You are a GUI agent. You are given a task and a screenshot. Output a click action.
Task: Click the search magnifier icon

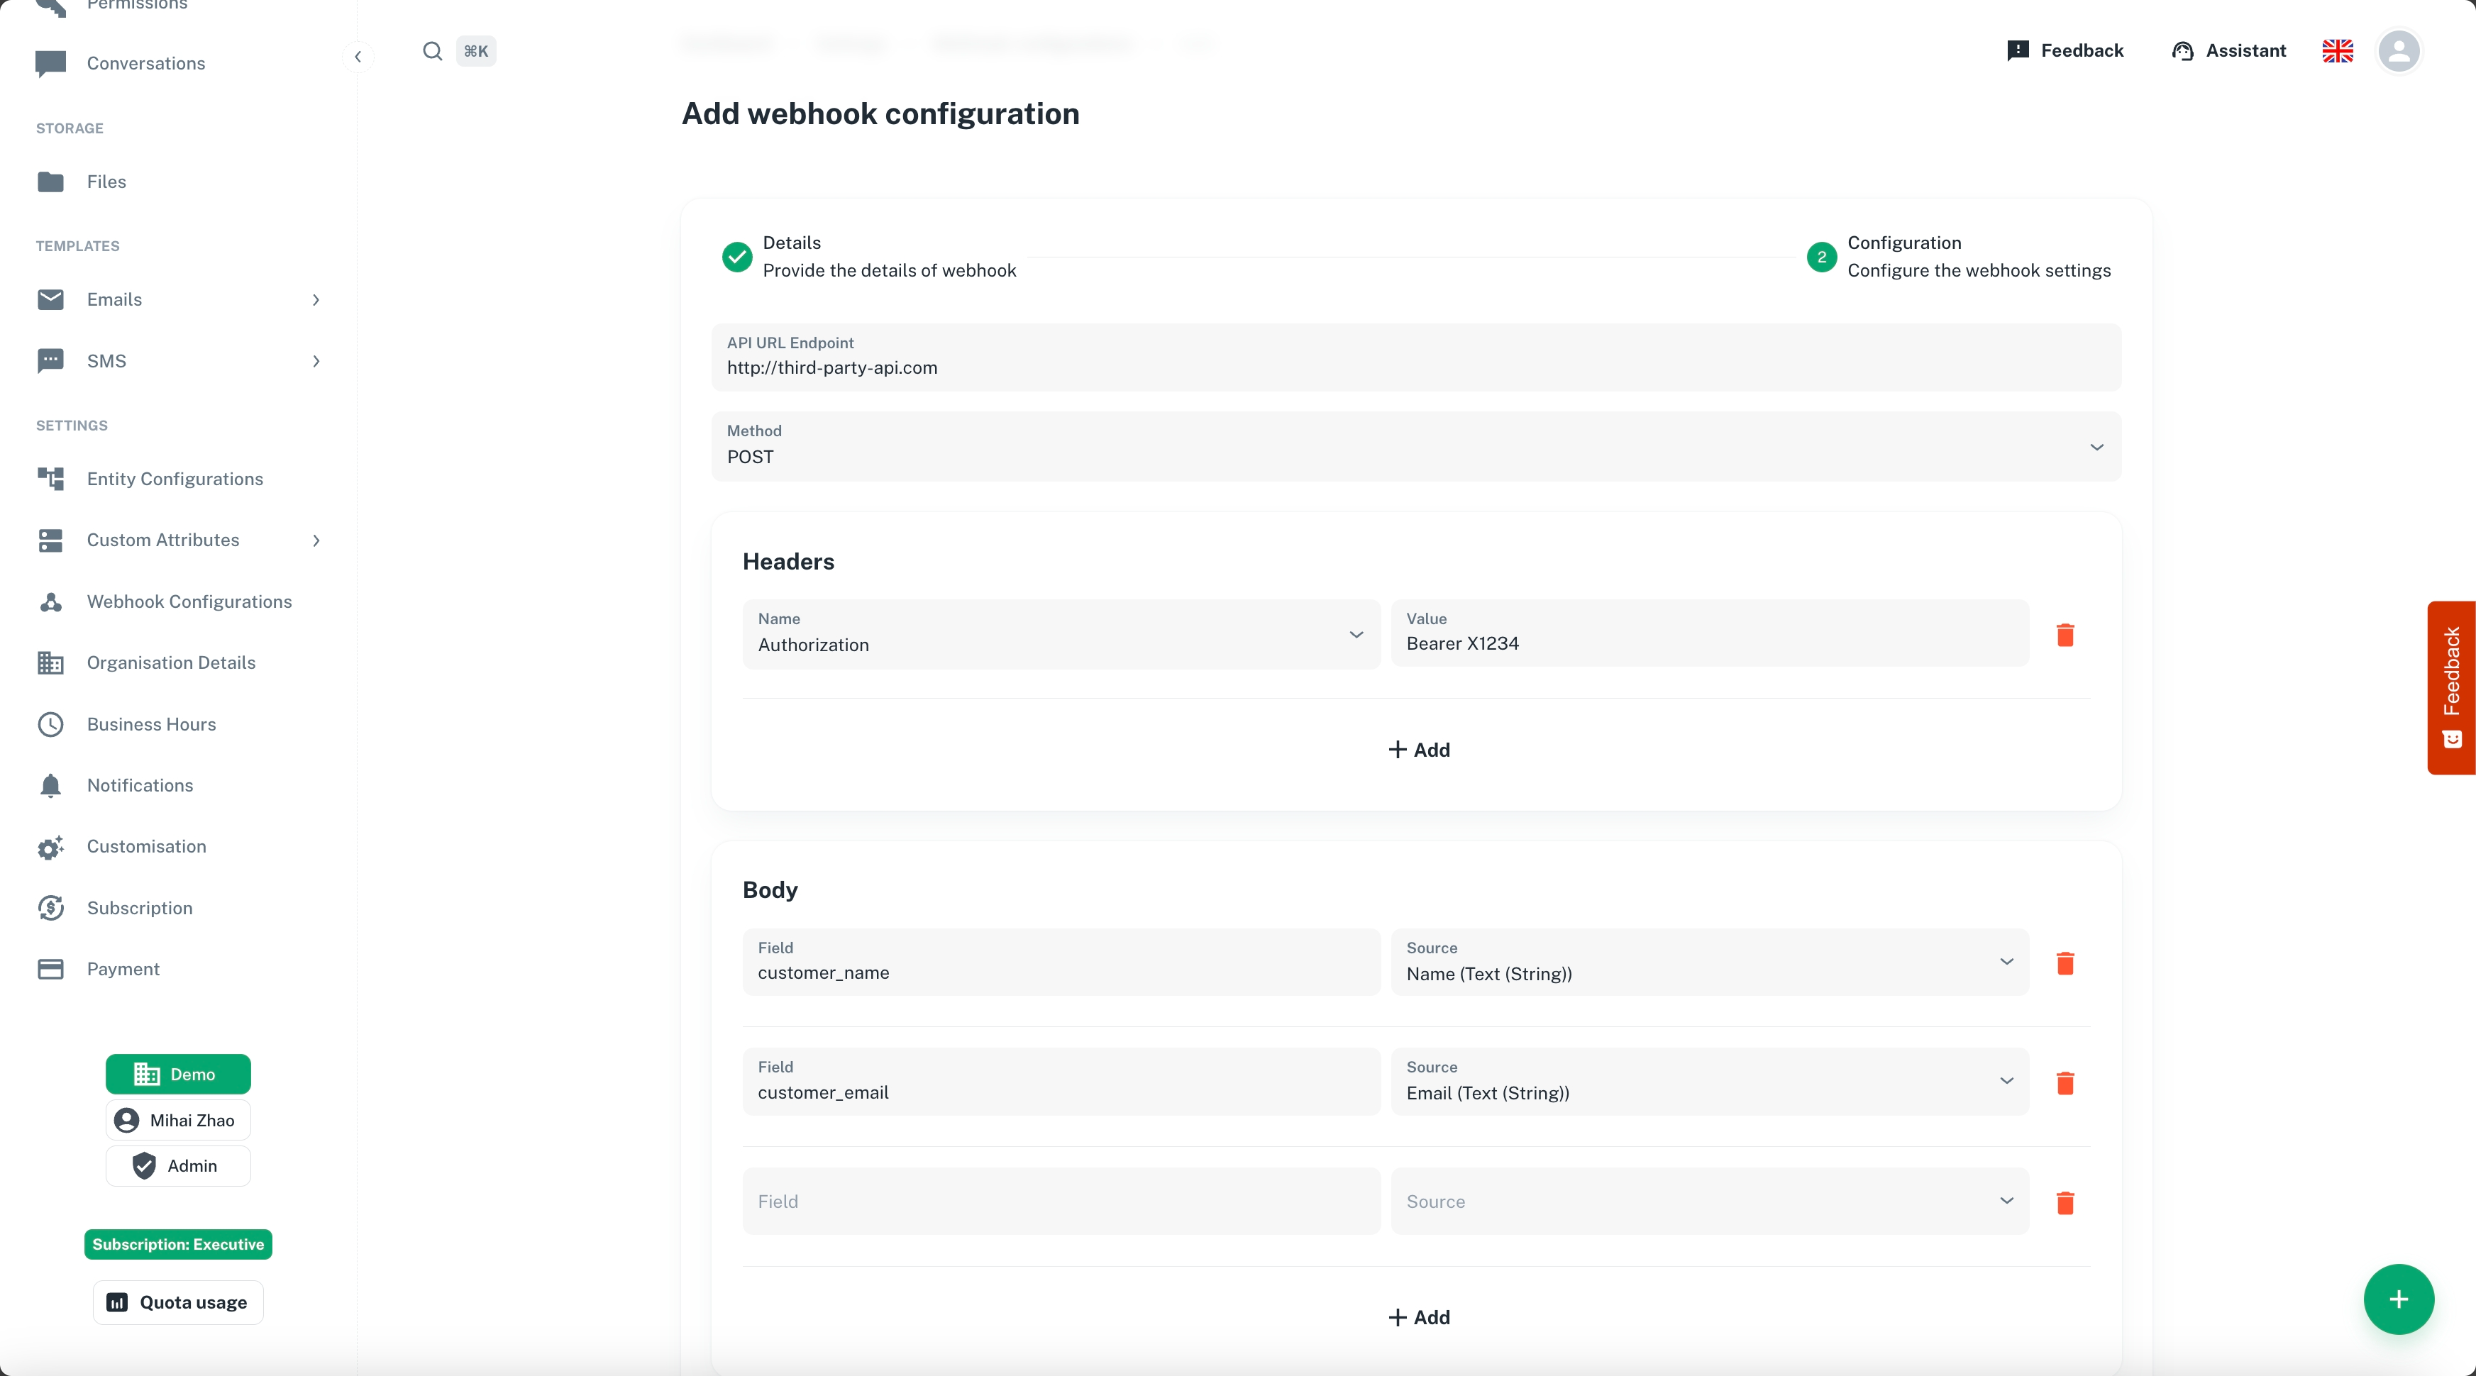433,51
